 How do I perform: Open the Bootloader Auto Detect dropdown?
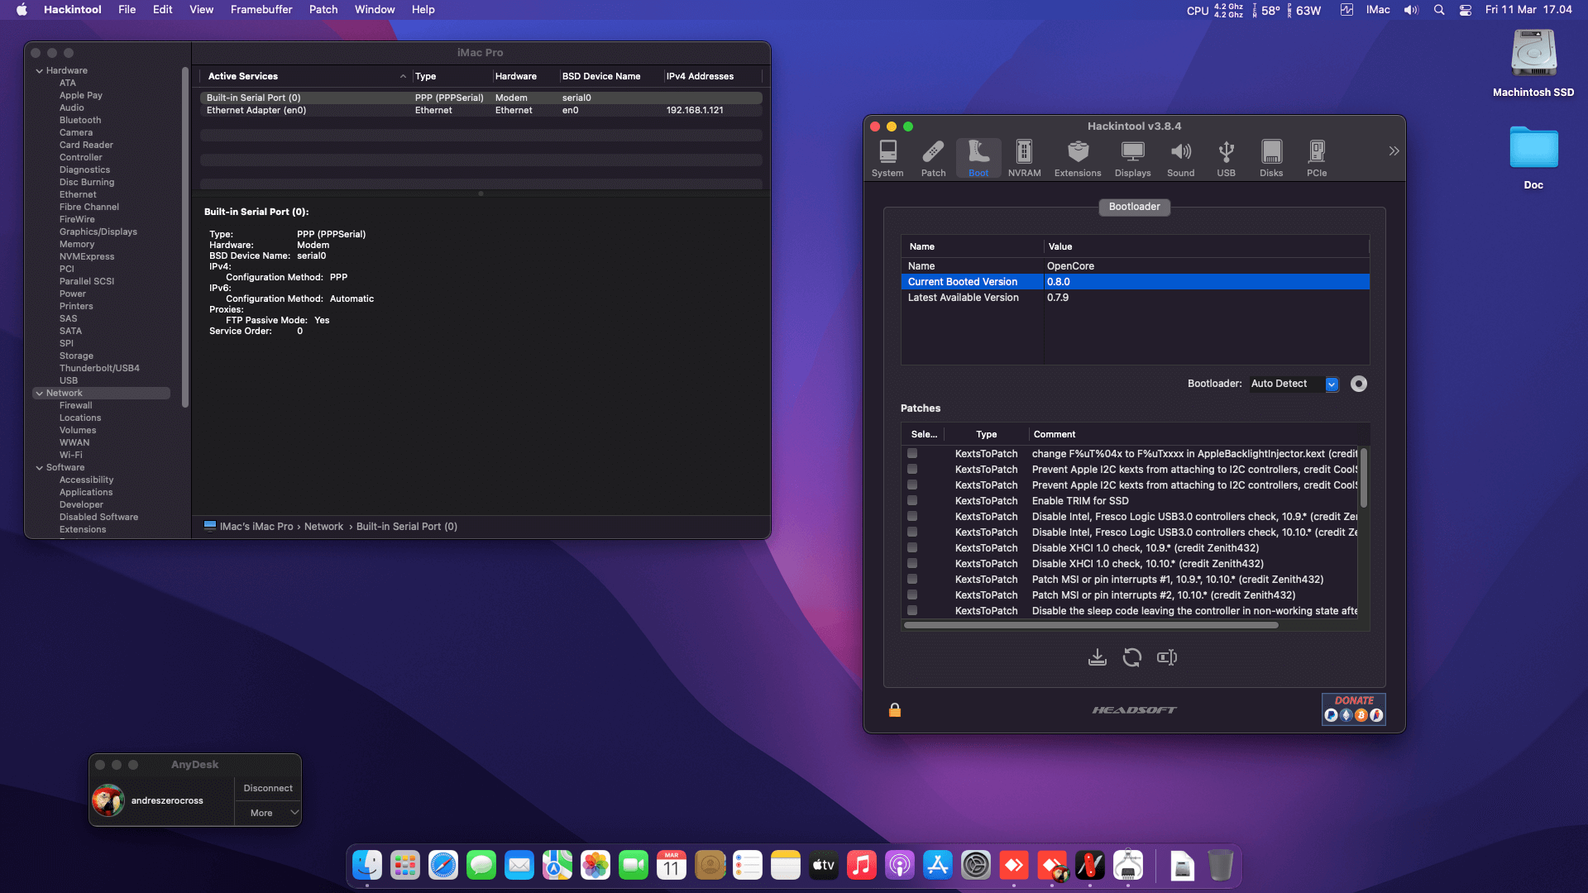click(1294, 384)
